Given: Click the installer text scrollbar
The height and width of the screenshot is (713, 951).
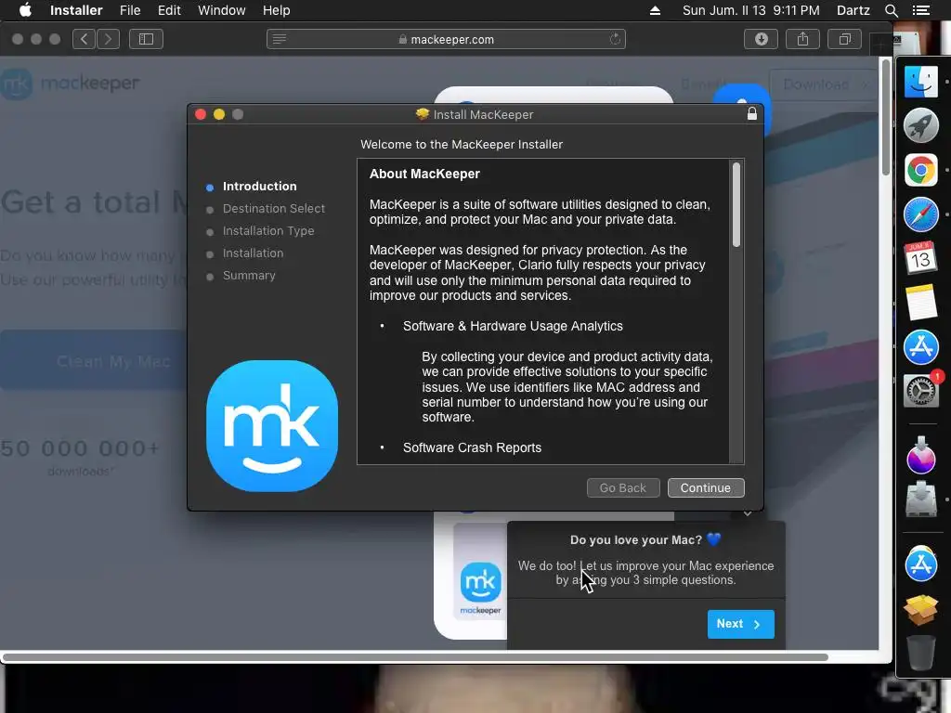Looking at the screenshot, I should click(x=736, y=204).
